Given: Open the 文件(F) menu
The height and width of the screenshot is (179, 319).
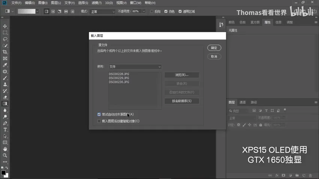Looking at the screenshot, I should pos(16,3).
